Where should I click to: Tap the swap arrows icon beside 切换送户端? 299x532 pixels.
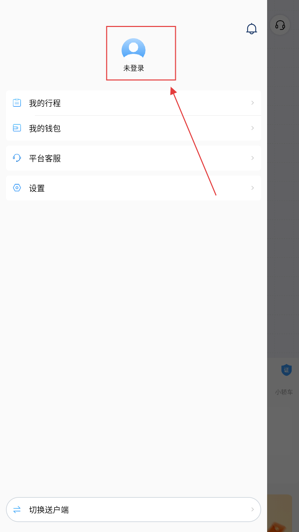(x=17, y=509)
